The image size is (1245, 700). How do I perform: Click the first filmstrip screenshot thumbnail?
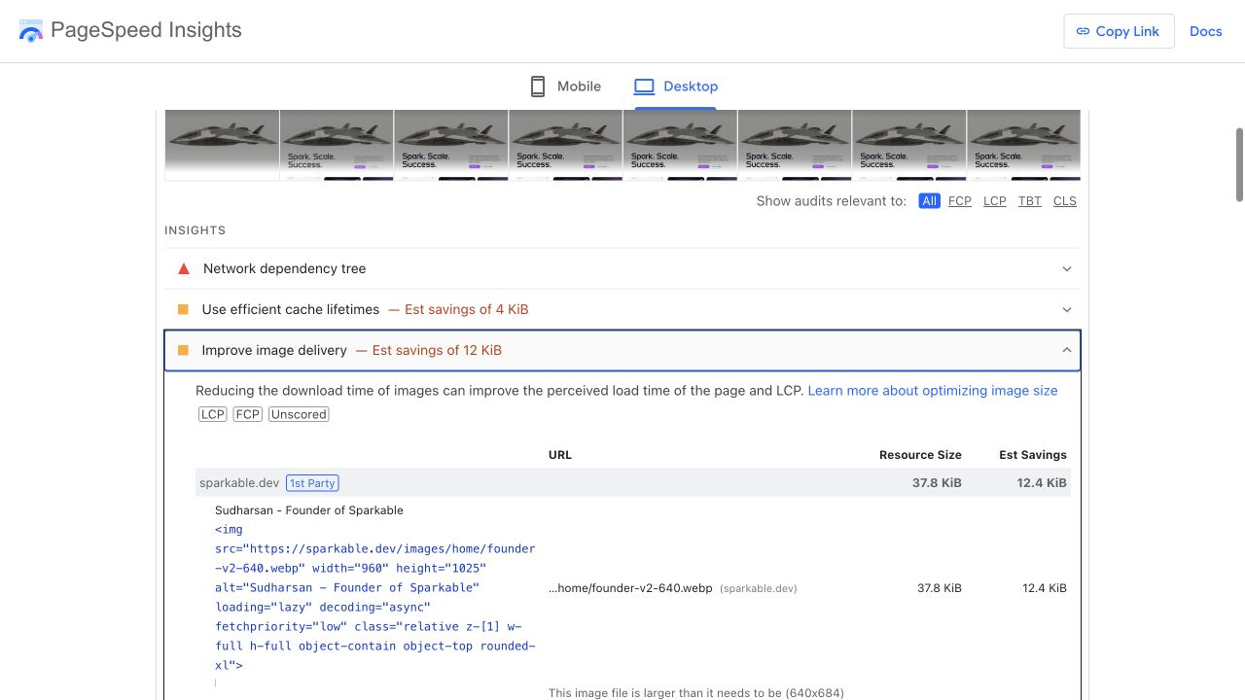(222, 145)
